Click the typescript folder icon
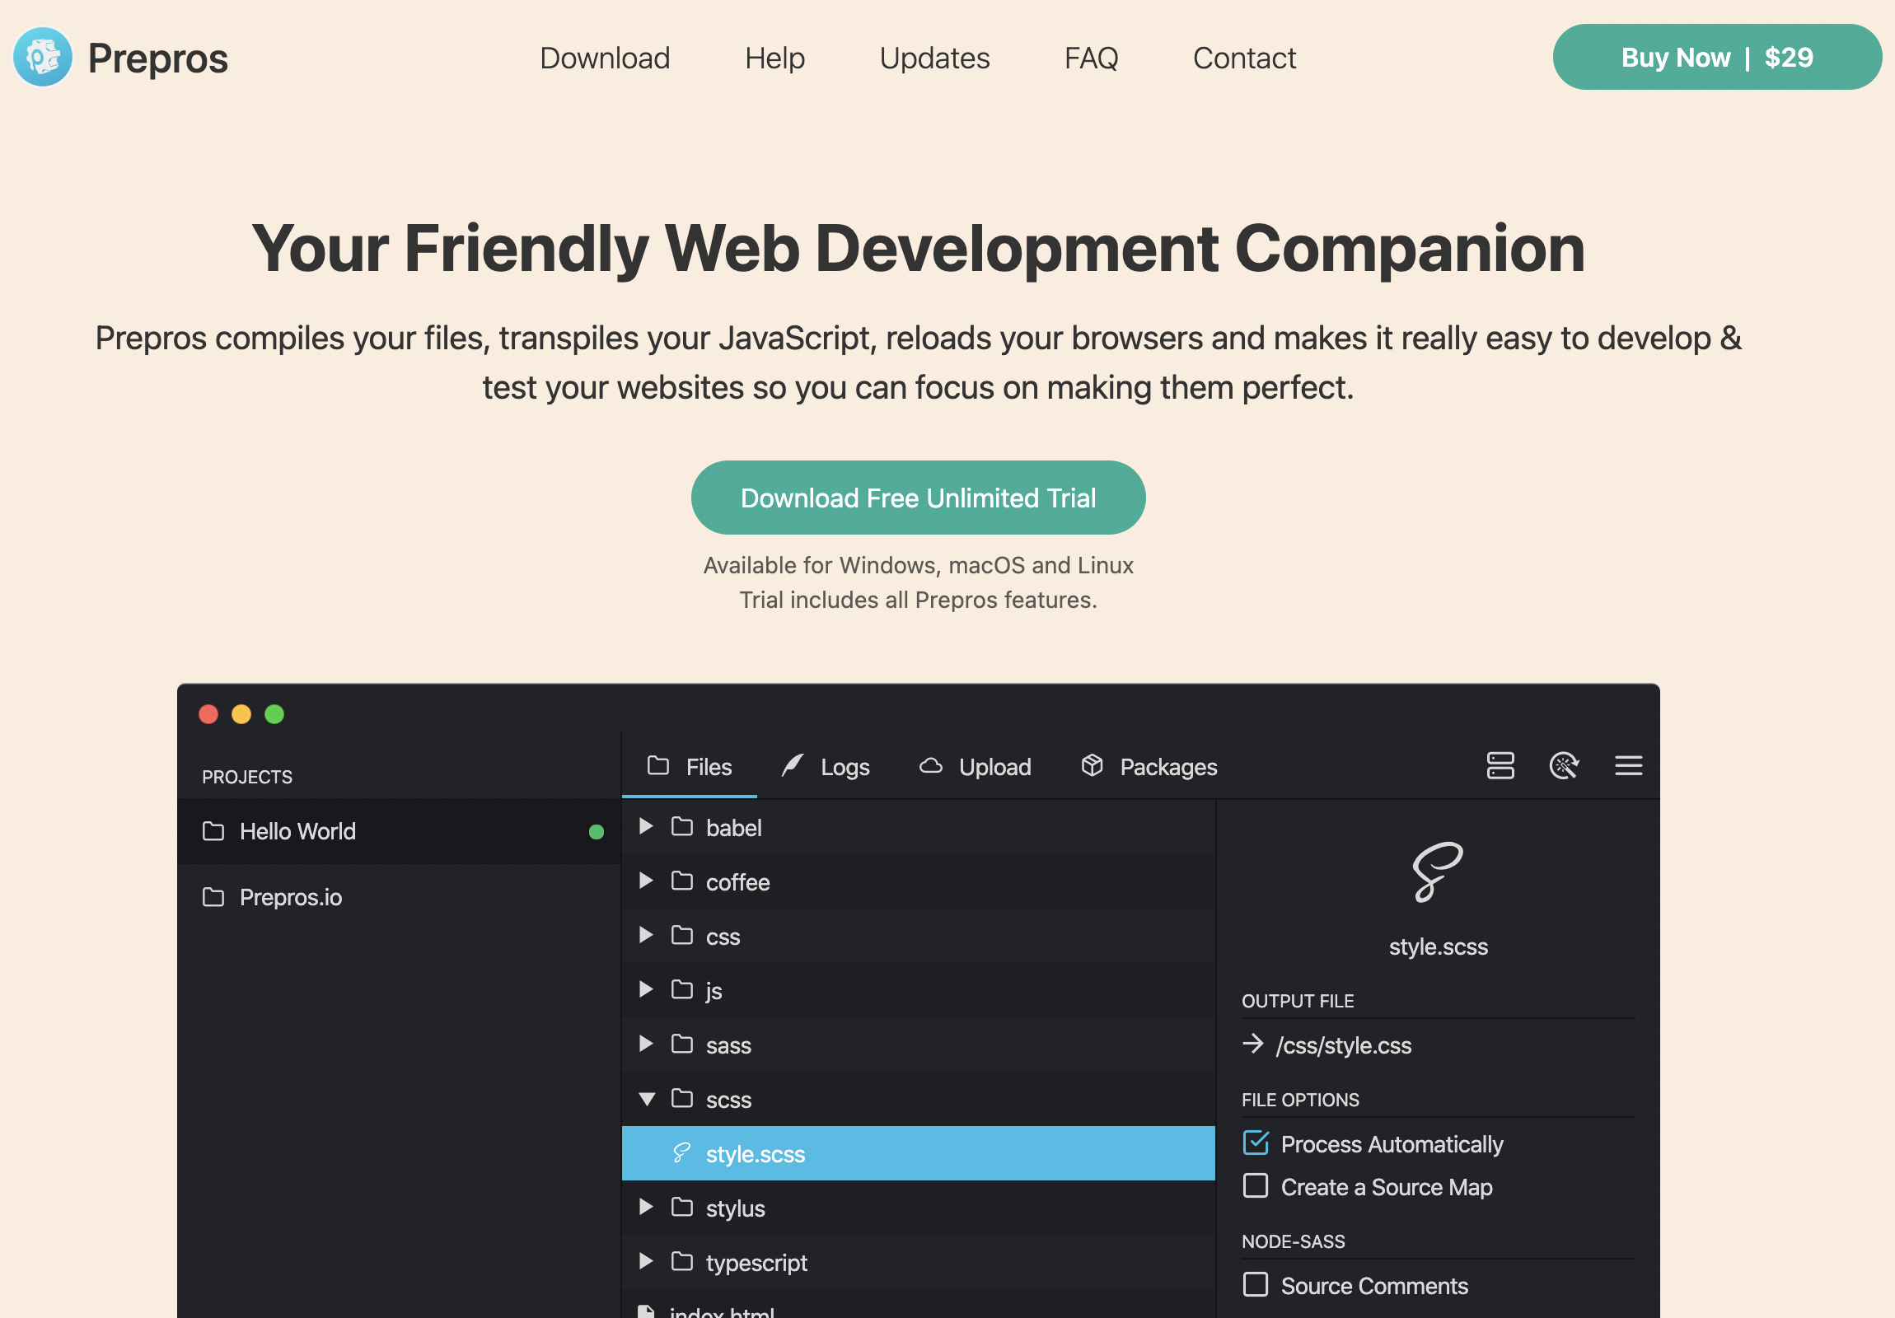Viewport: 1895px width, 1318px height. pos(681,1263)
